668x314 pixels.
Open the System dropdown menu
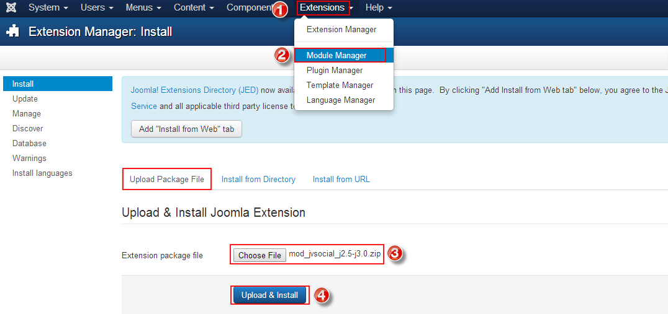tap(48, 7)
